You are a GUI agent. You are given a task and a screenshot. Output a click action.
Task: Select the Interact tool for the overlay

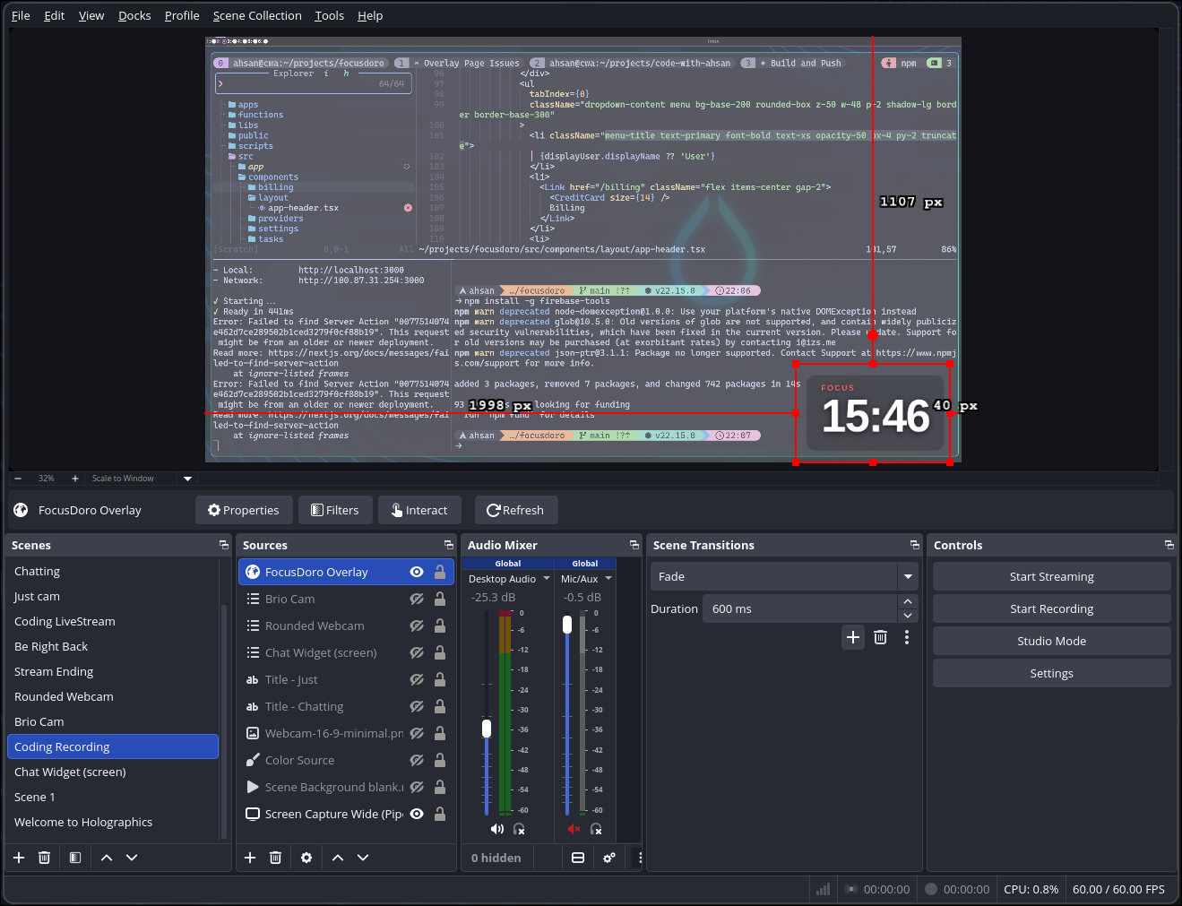418,510
